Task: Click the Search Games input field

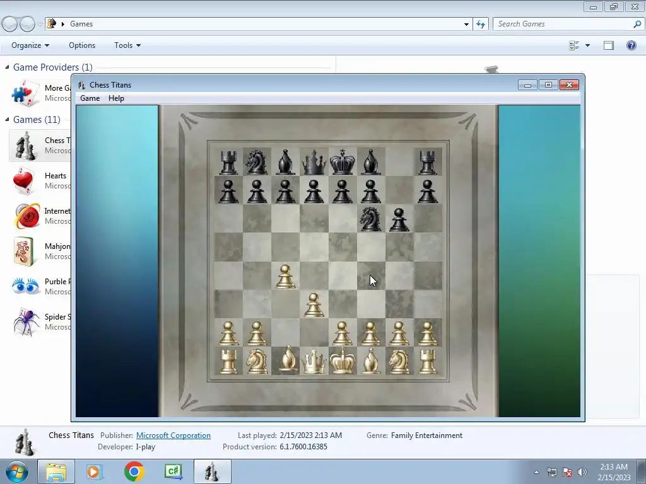Action: (563, 24)
